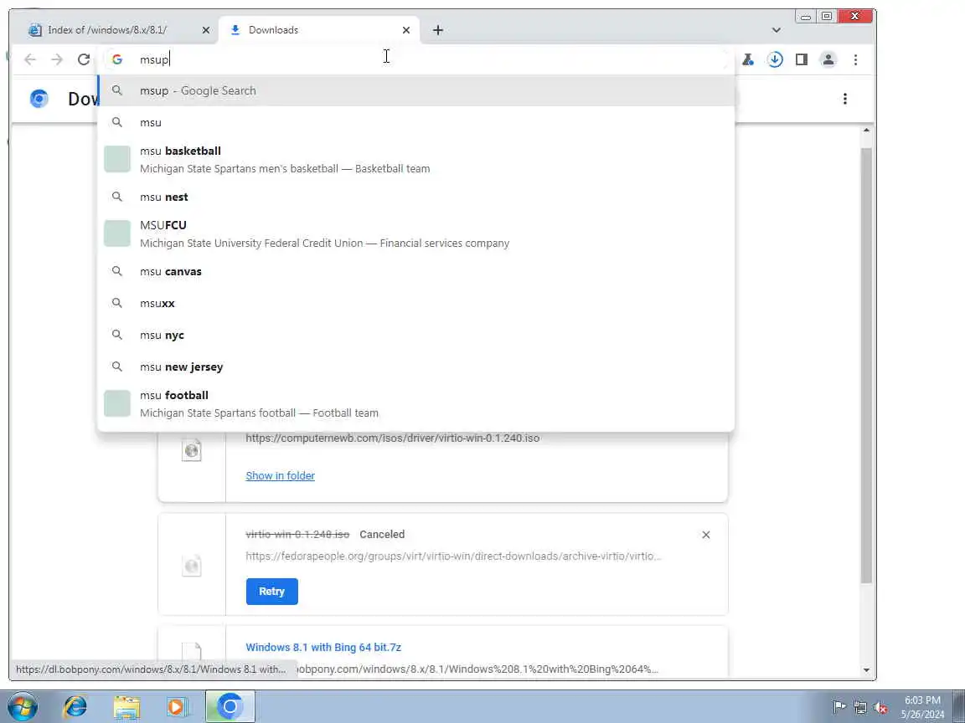Open Downloads page three-dot more actions
The height and width of the screenshot is (723, 965).
(x=845, y=99)
